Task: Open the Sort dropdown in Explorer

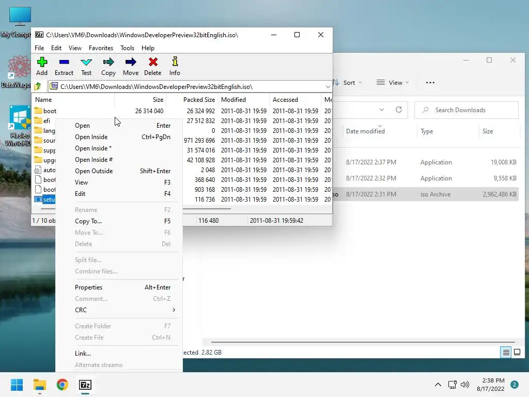Action: tap(348, 82)
